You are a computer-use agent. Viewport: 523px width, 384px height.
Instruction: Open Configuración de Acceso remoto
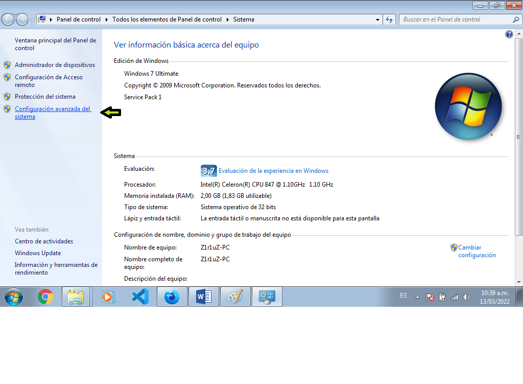click(x=49, y=81)
